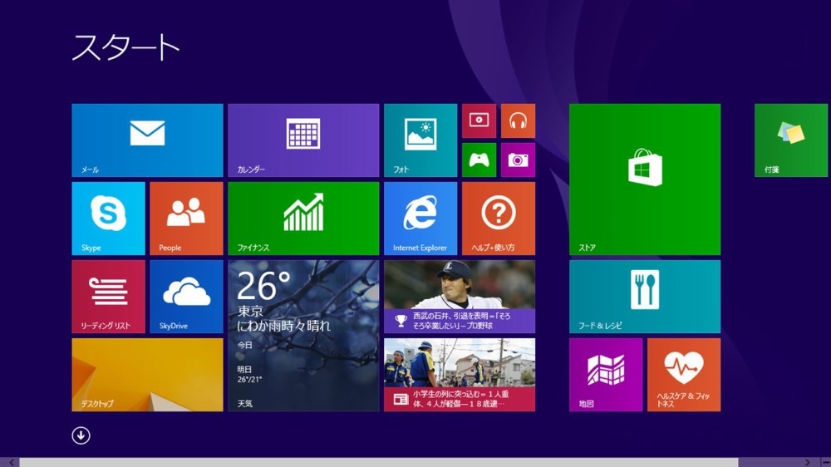This screenshot has width=831, height=467.
Task: Open the People tile
Action: [x=186, y=218]
